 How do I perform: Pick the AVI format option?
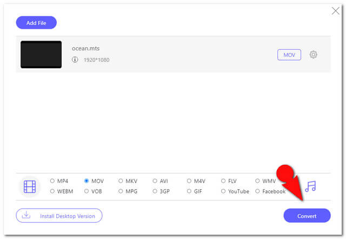(155, 181)
